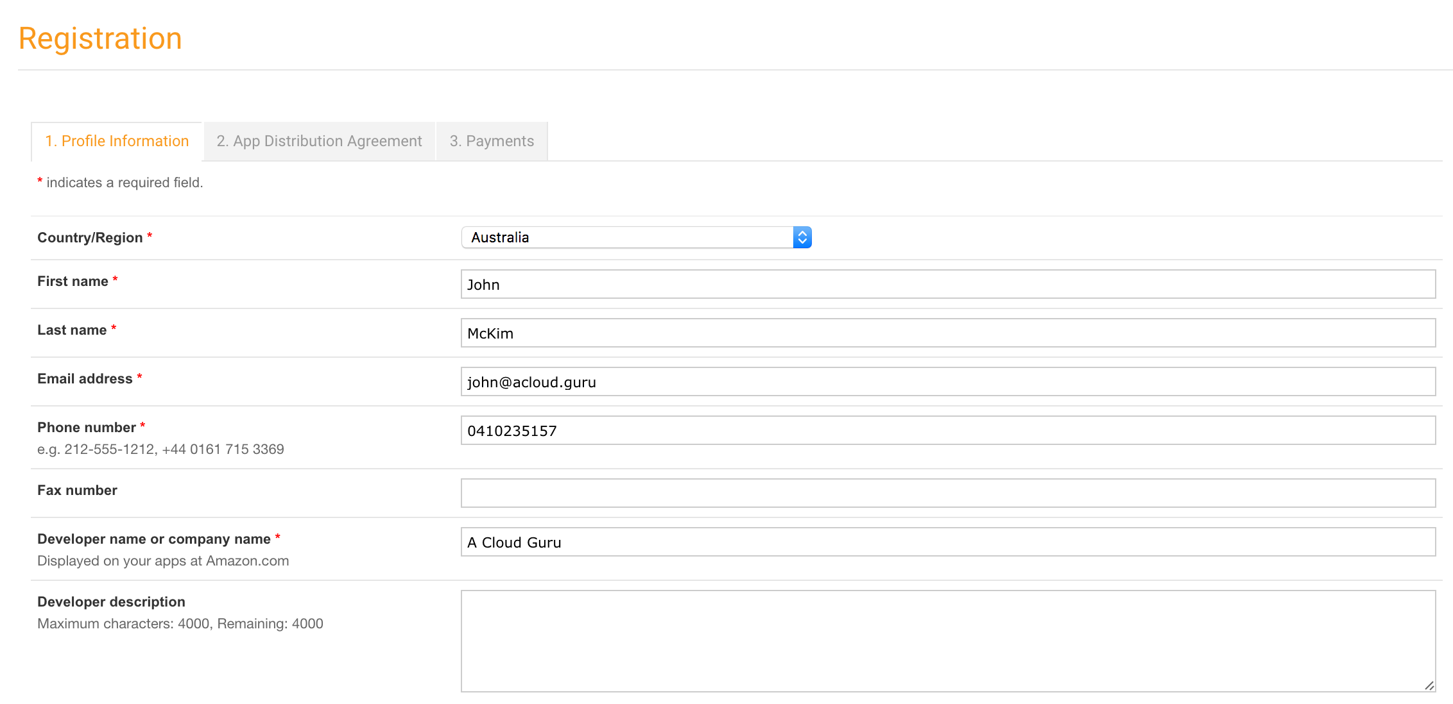
Task: Click the Email address label
Action: click(x=85, y=379)
